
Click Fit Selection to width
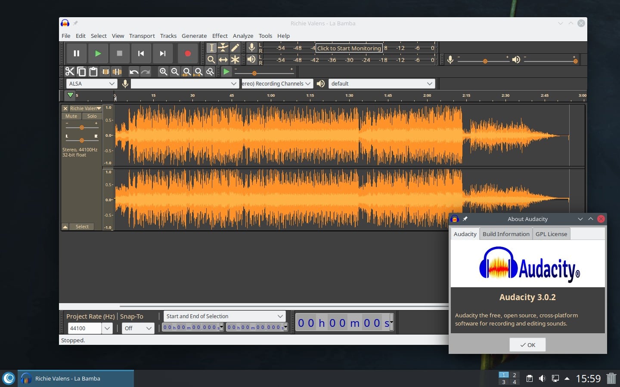coord(186,72)
